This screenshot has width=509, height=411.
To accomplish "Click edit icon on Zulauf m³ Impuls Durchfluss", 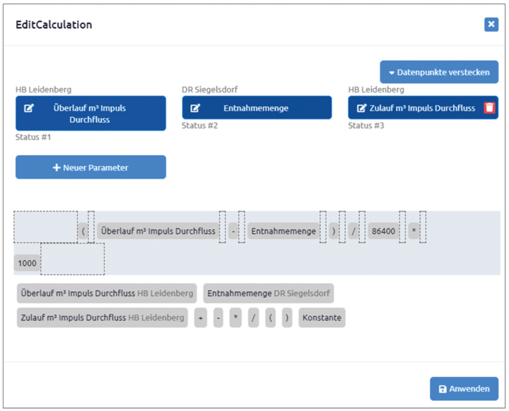I will click(361, 108).
